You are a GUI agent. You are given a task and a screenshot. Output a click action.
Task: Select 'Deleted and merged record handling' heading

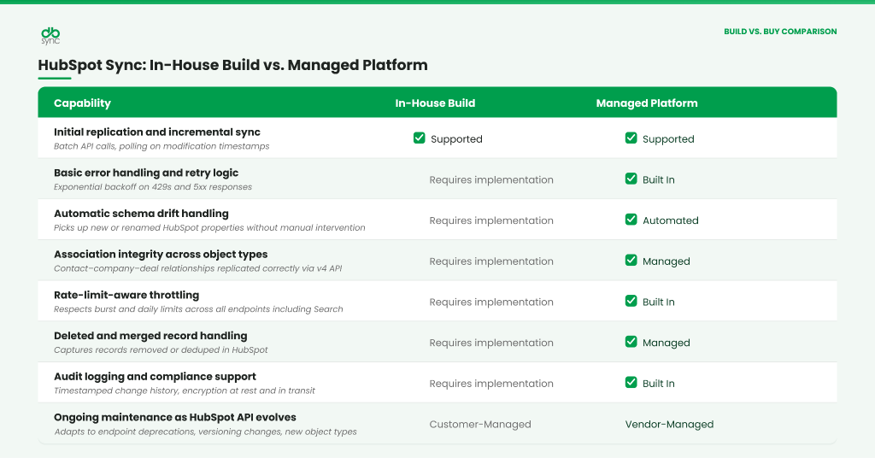(150, 336)
